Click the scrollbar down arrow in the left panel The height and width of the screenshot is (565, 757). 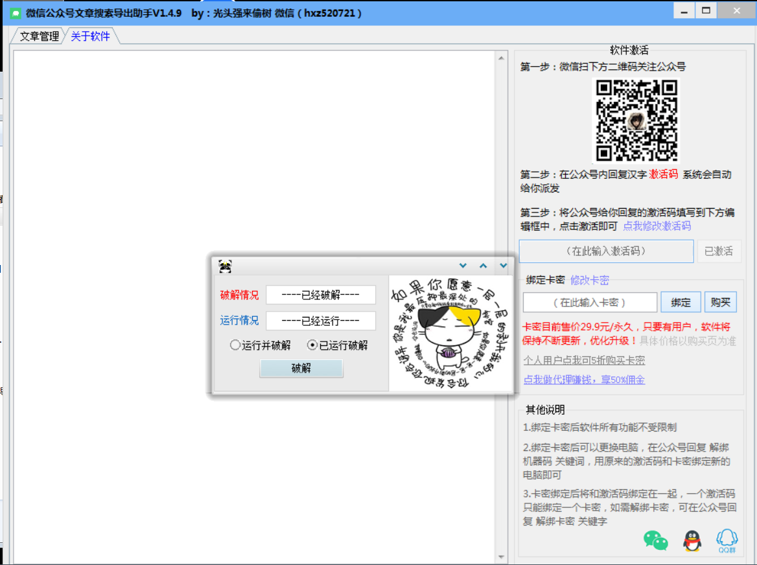coord(501,557)
